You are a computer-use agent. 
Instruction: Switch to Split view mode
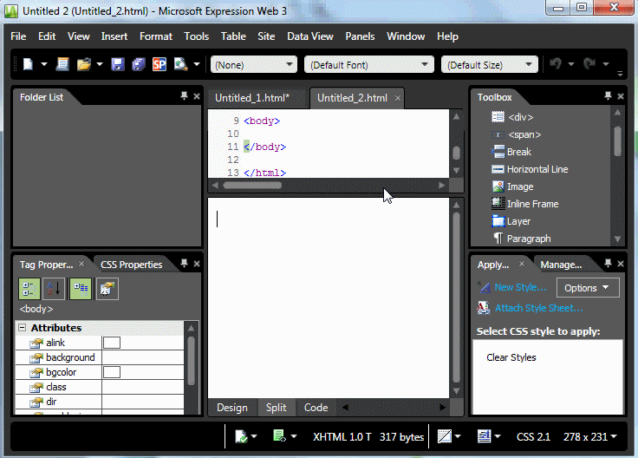276,408
